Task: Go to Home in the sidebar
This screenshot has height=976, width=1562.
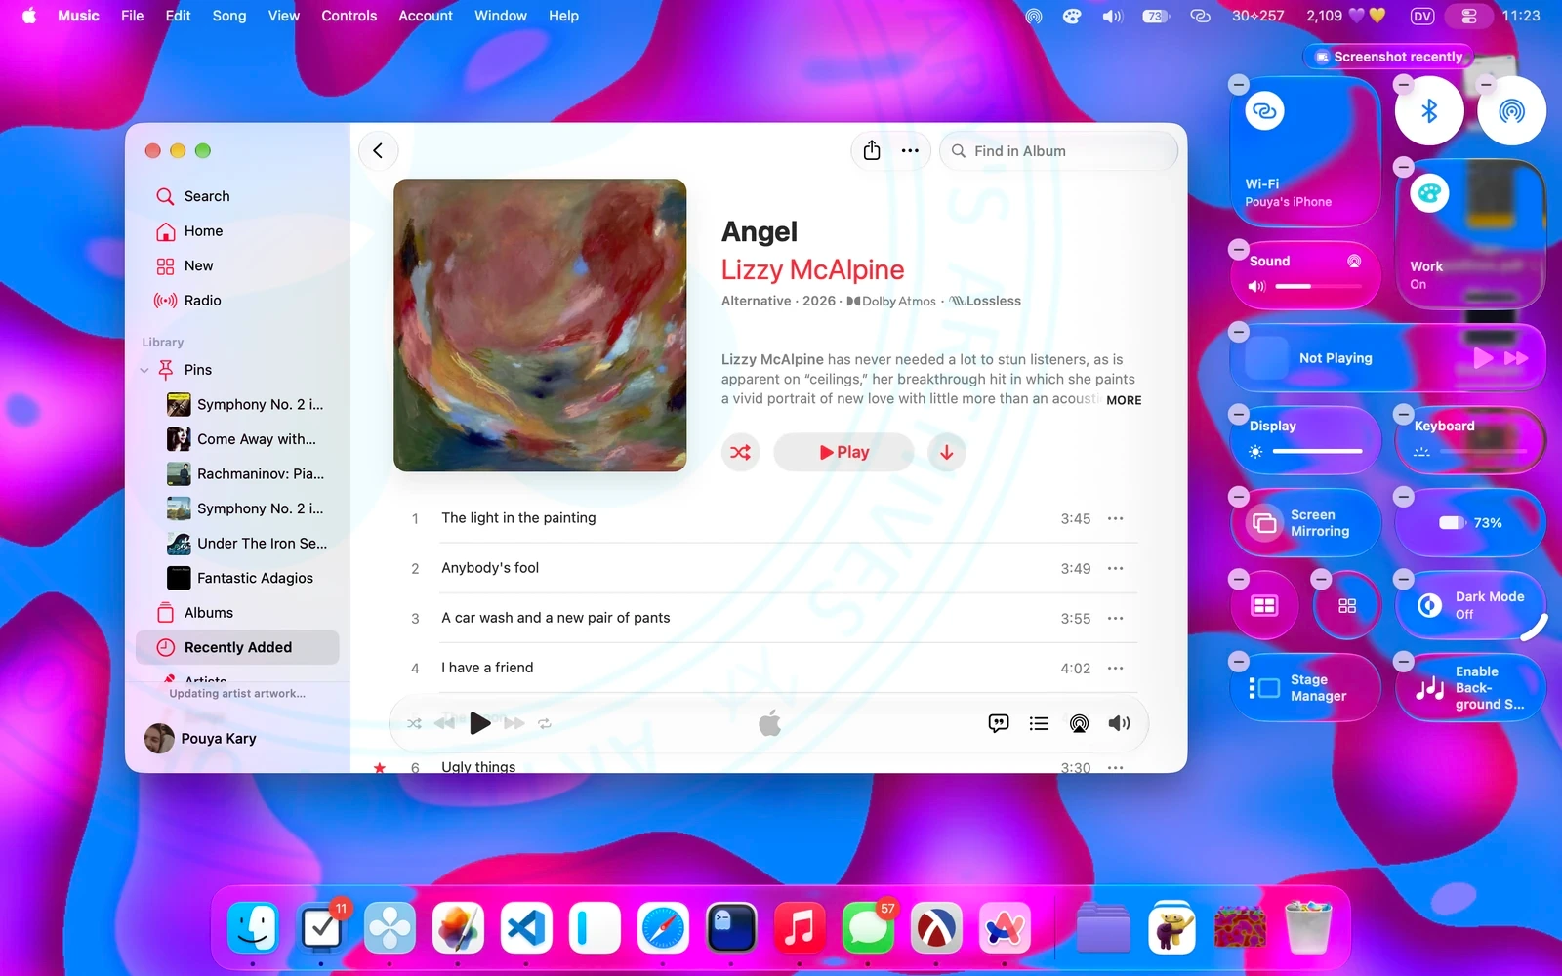Action: click(x=237, y=231)
